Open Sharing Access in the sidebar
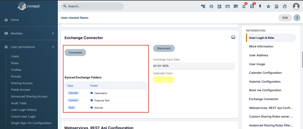The image size is (303, 129). 22,83
